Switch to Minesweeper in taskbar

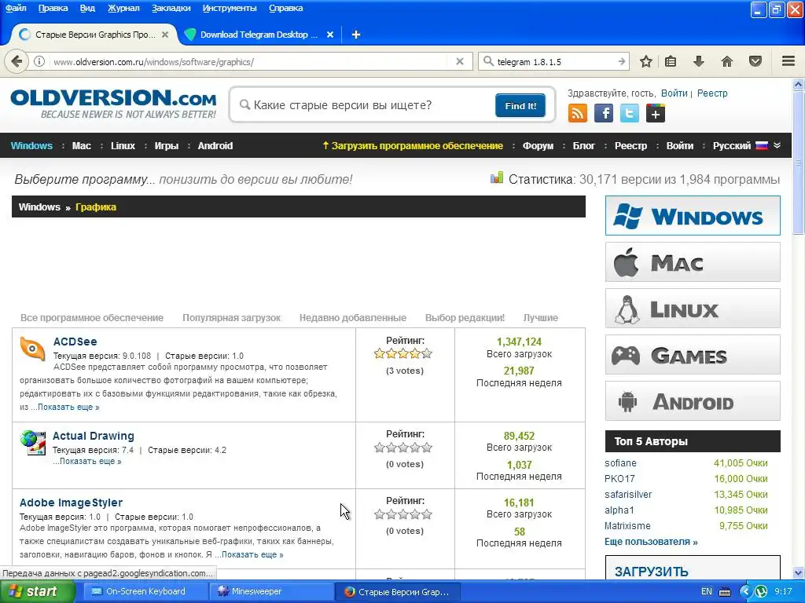(272, 592)
